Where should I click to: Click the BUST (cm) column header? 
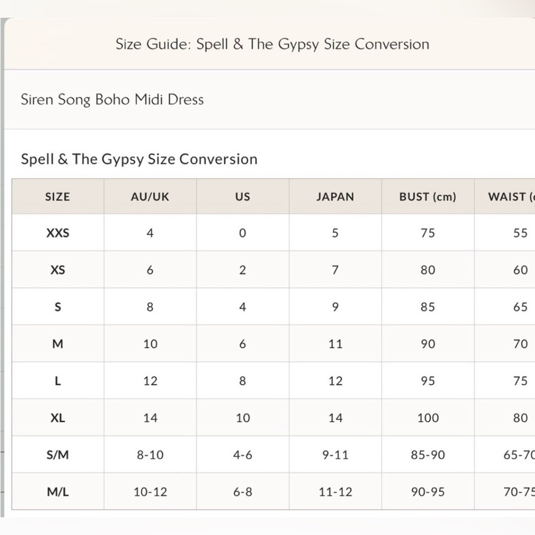click(x=428, y=196)
